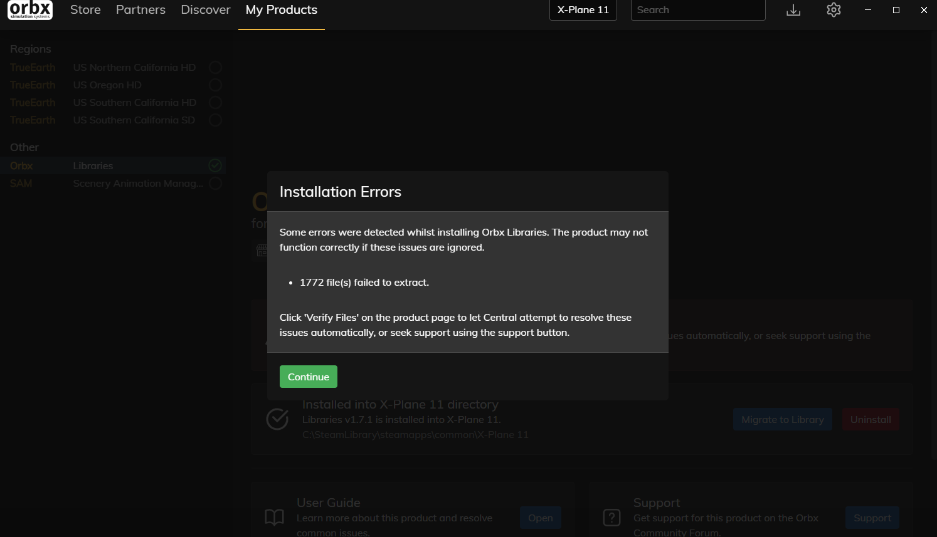Select TrueEarth US Oregon HD product
Image resolution: width=937 pixels, height=537 pixels.
click(x=113, y=85)
